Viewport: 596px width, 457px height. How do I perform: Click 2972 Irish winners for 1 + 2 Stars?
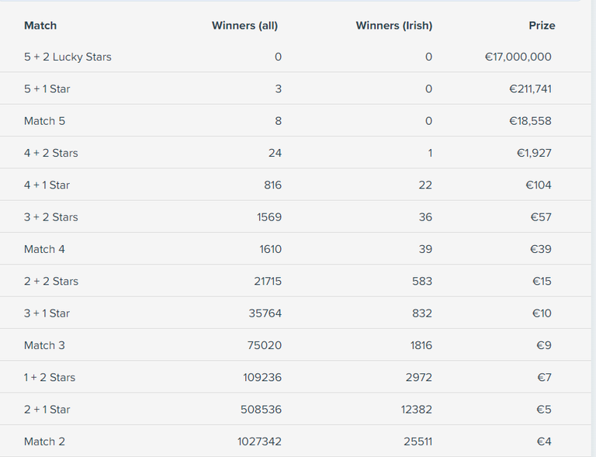coord(419,378)
